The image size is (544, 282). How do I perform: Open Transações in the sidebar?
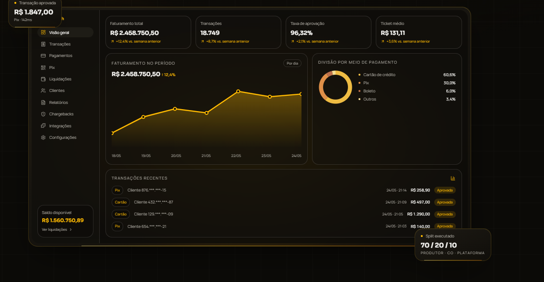pyautogui.click(x=65, y=44)
